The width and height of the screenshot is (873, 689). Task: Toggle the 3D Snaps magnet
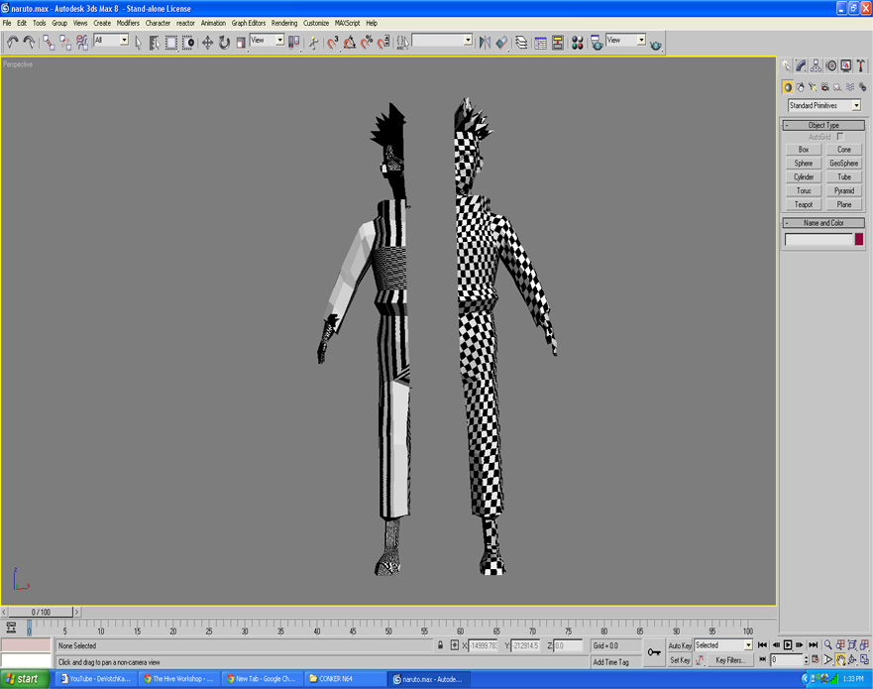pyautogui.click(x=332, y=43)
